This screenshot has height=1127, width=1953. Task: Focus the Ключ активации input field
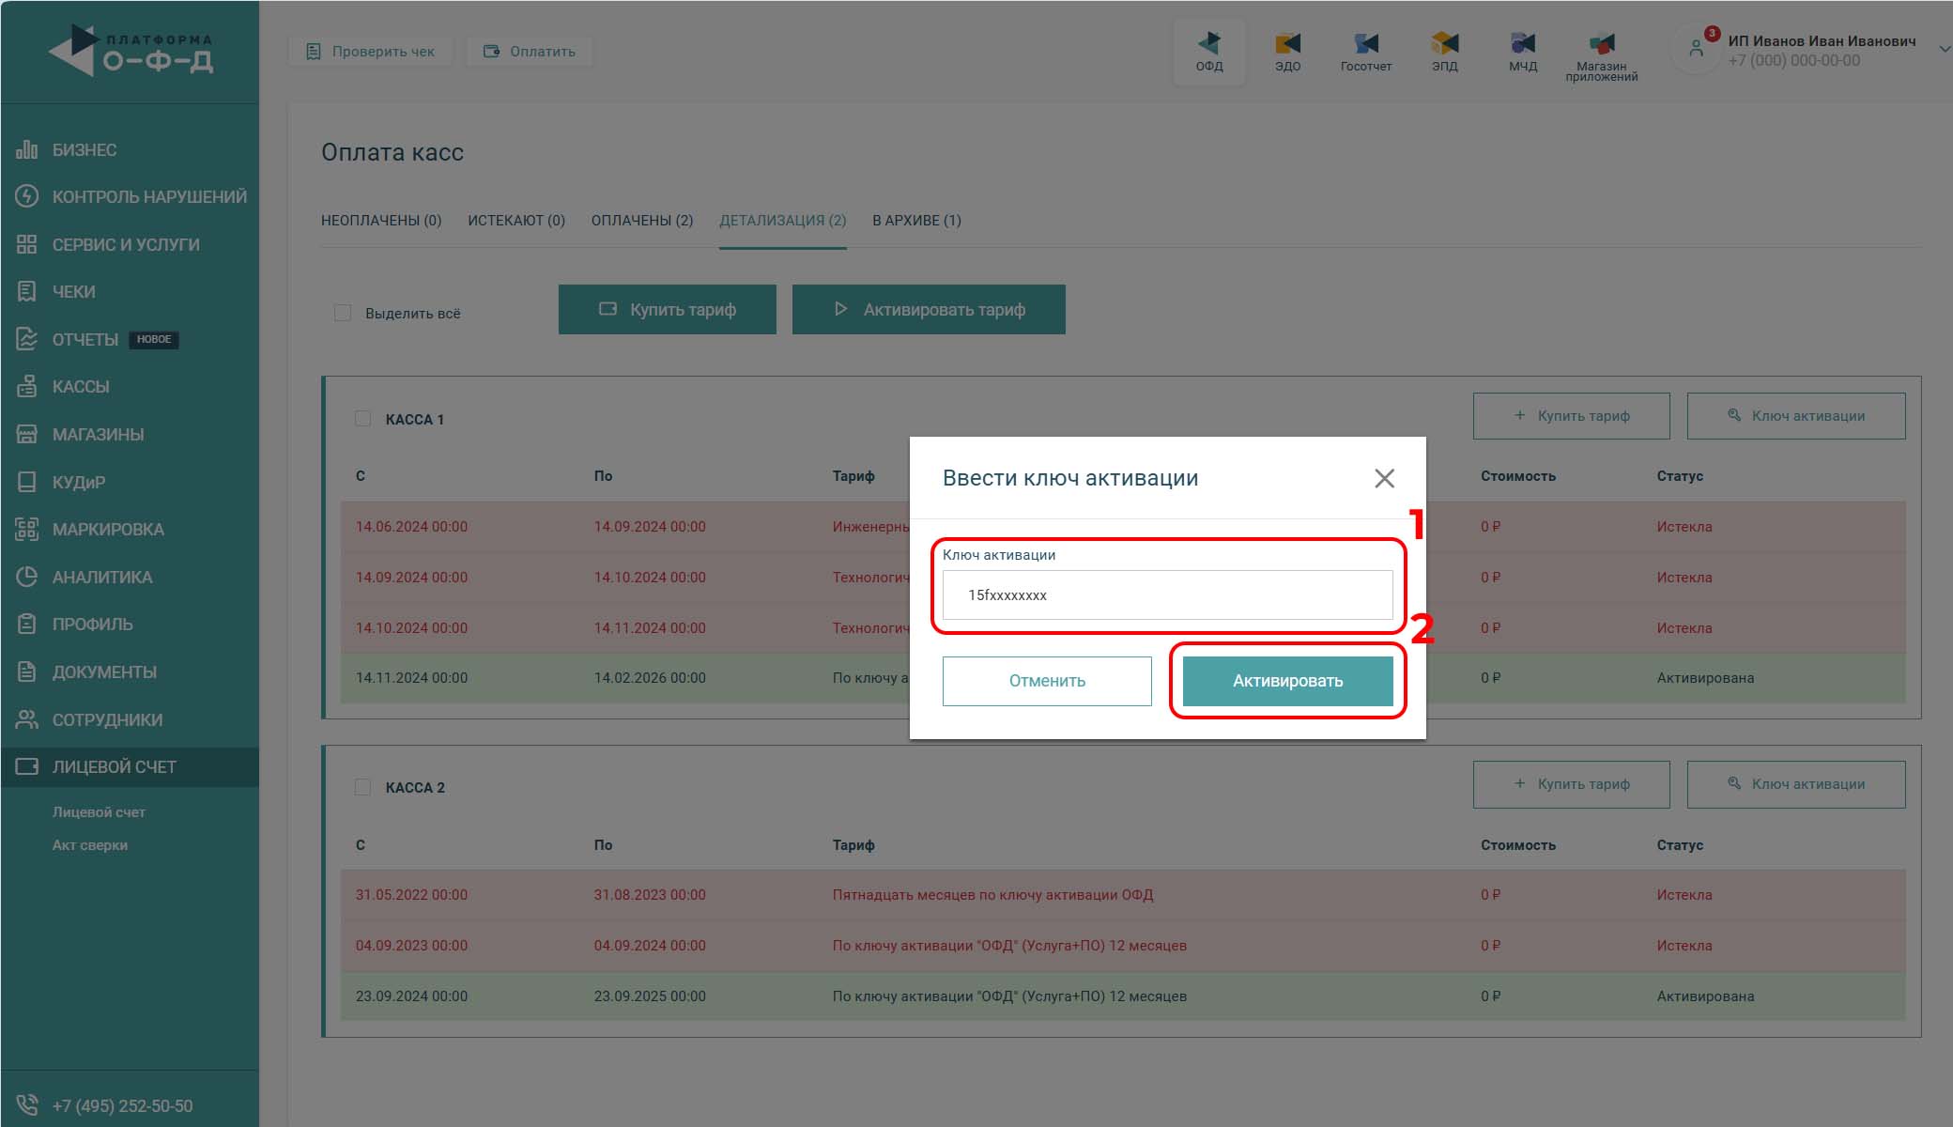point(1167,594)
